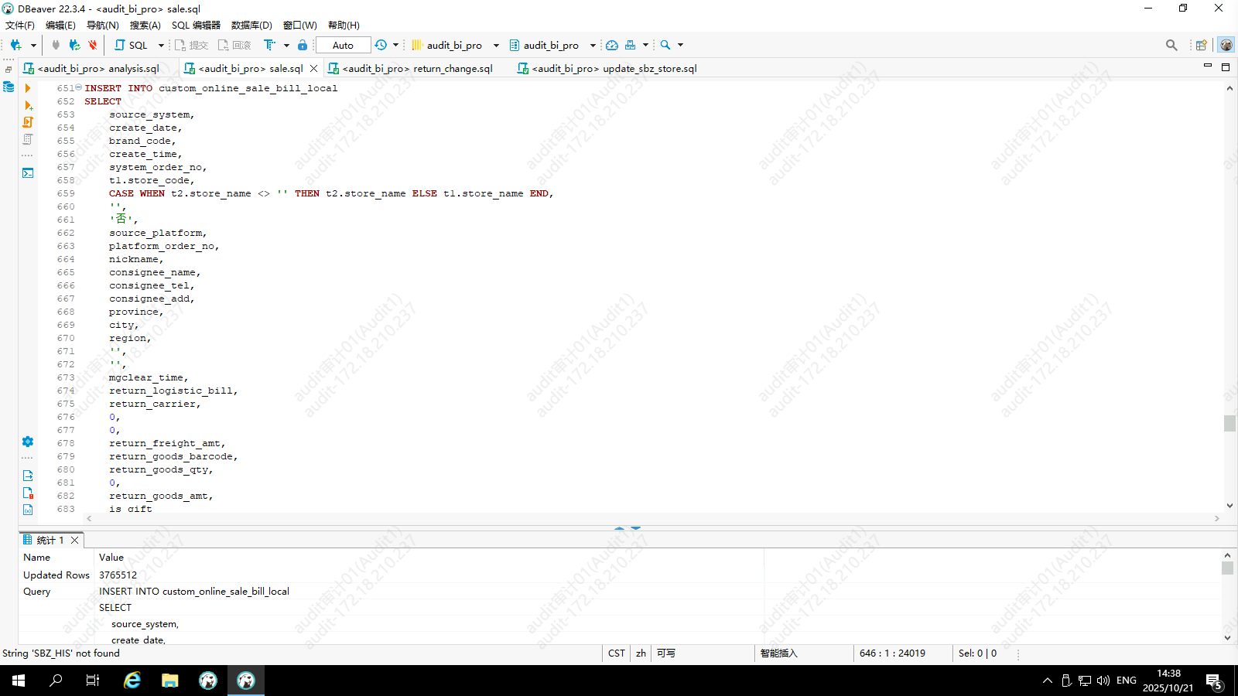Viewport: 1238px width, 696px height.
Task: Expand the active schema audit_bi_pro dropdown
Action: pyautogui.click(x=593, y=45)
